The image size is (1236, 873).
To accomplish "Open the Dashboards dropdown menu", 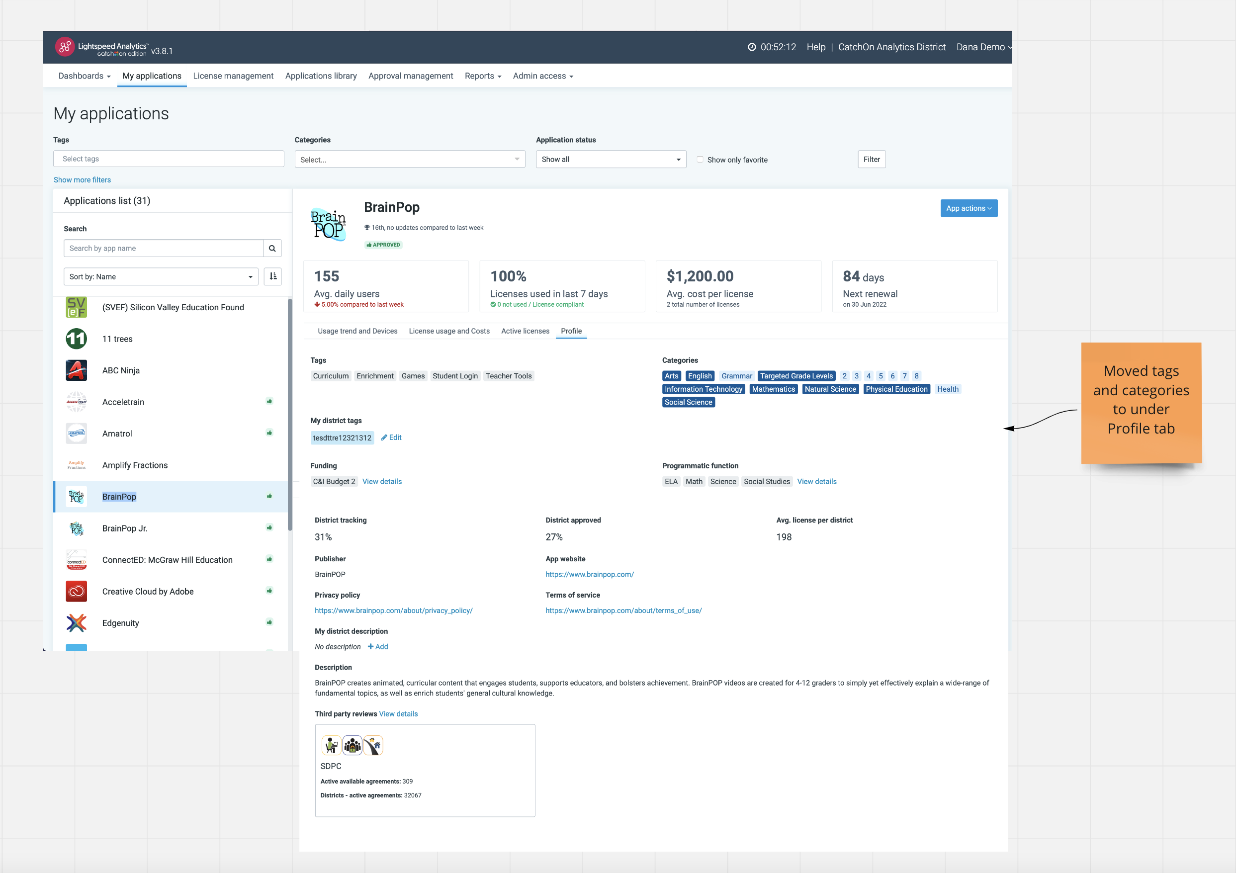I will coord(85,76).
